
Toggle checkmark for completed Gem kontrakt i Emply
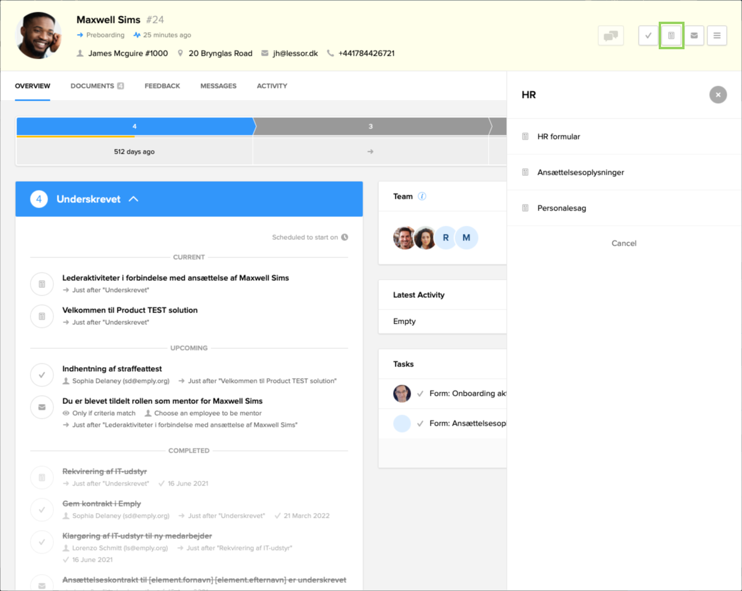click(x=42, y=510)
